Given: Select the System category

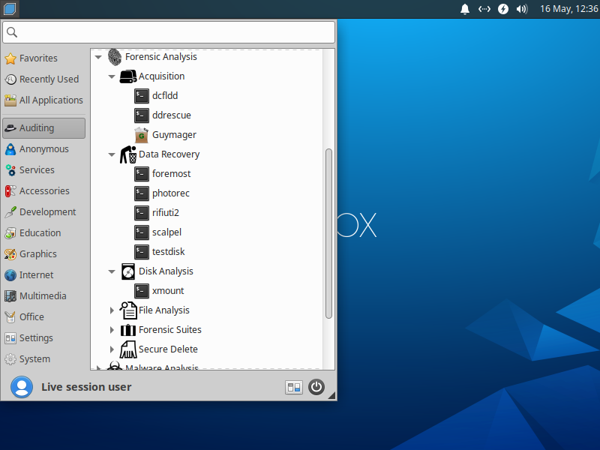Looking at the screenshot, I should pos(43,359).
